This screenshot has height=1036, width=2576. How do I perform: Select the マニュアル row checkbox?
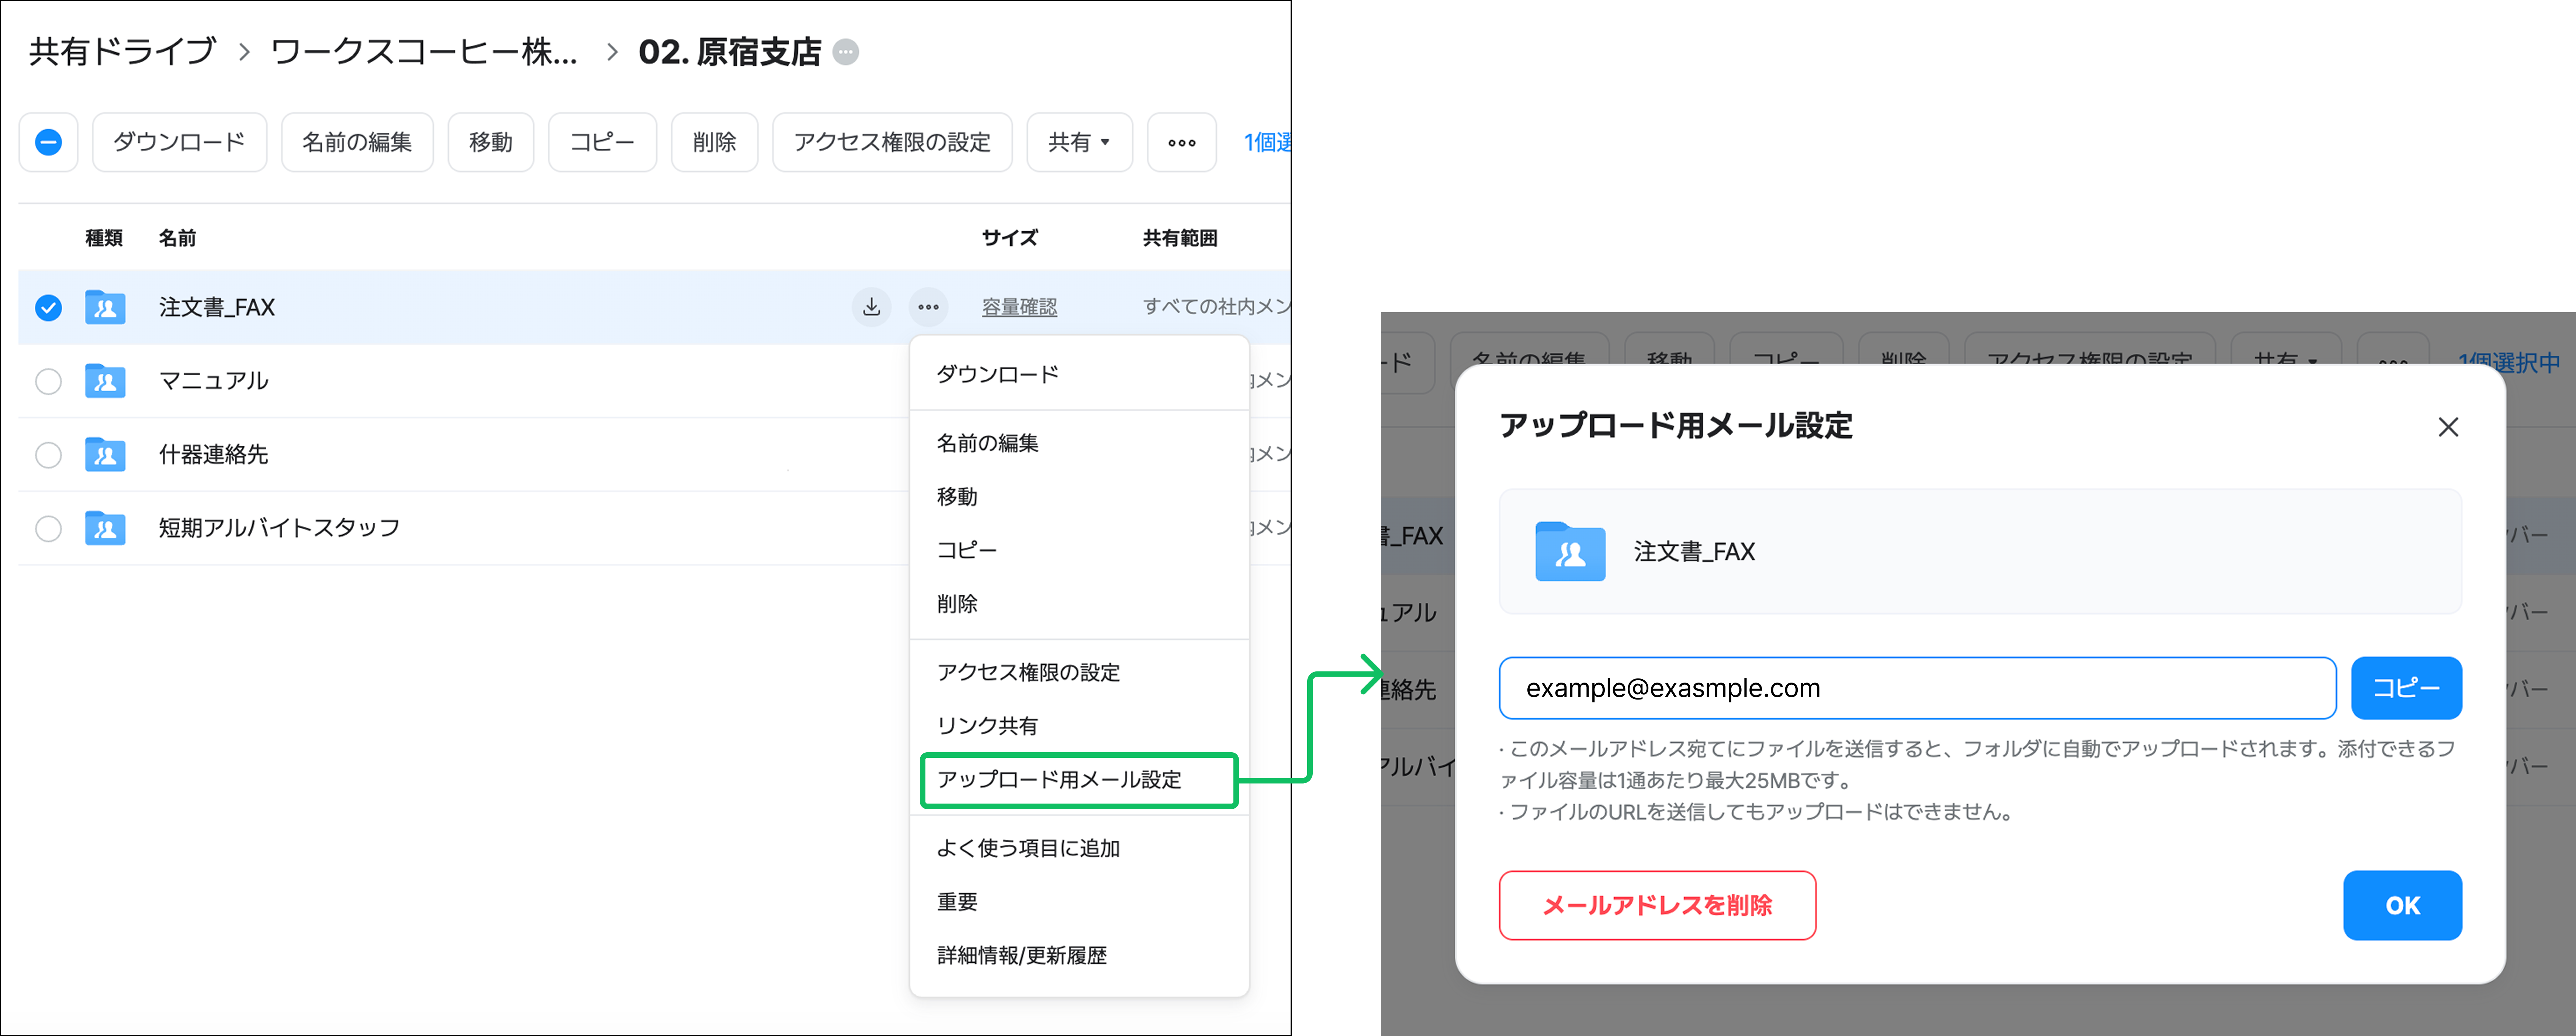coord(48,381)
